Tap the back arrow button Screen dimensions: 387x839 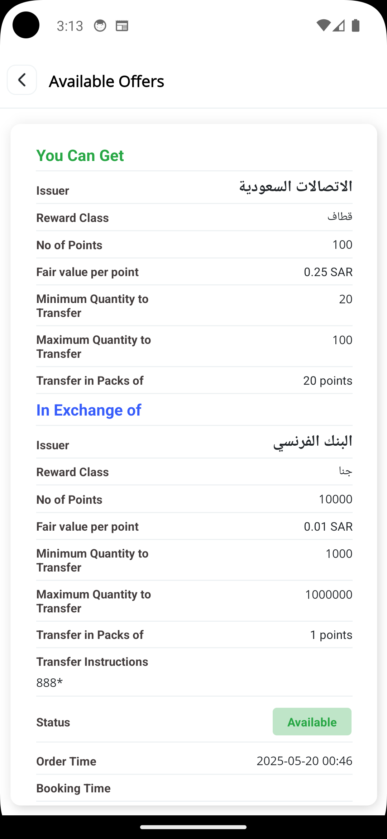click(x=22, y=80)
